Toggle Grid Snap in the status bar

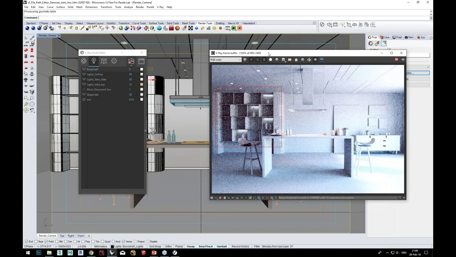(x=155, y=246)
